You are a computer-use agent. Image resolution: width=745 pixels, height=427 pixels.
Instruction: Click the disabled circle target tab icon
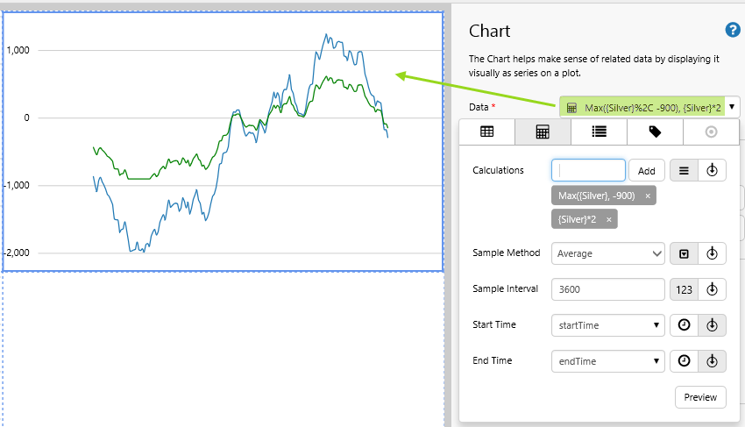pos(711,132)
